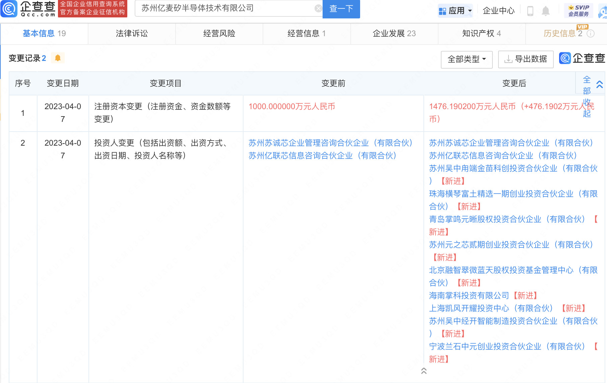Click the 变更日期 column header
Image resolution: width=607 pixels, height=383 pixels.
point(63,83)
